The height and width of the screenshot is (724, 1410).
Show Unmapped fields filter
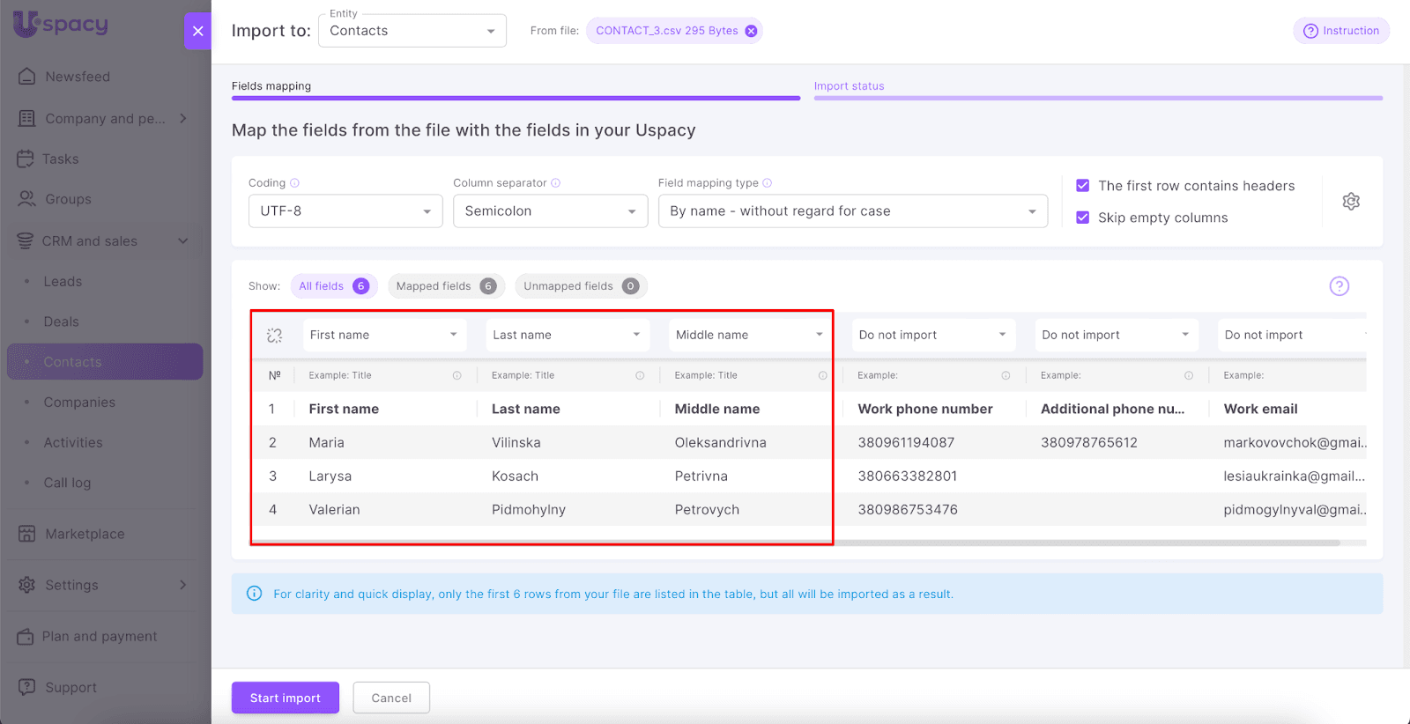[580, 286]
